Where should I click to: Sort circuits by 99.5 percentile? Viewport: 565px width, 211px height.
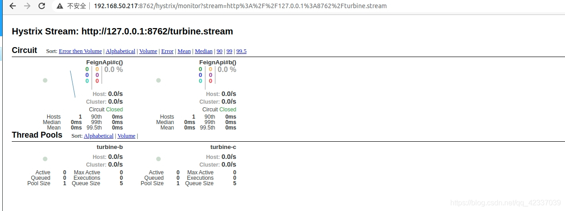point(241,51)
